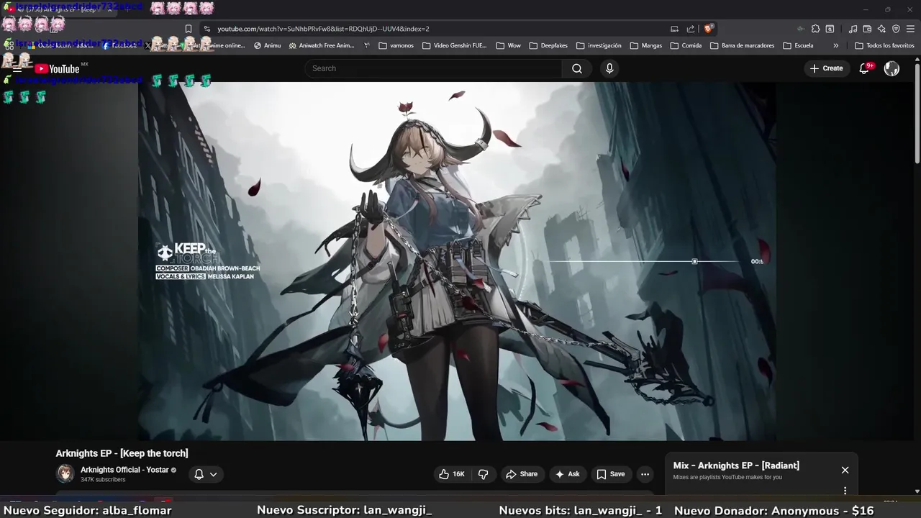Open Brave media playlist music icon
This screenshot has width=921, height=518.
pos(853,29)
